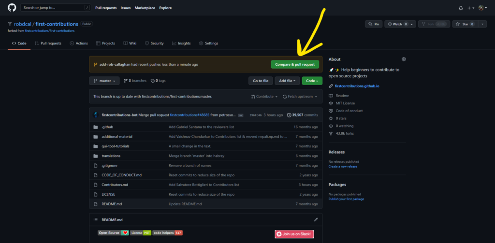
Task: Expand the Watch options dropdown arrow
Action: [x=413, y=24]
